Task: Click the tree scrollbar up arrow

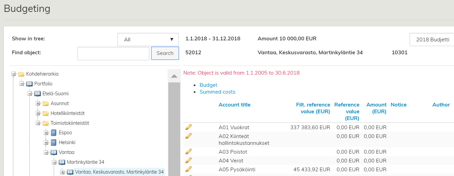Action: pos(174,76)
